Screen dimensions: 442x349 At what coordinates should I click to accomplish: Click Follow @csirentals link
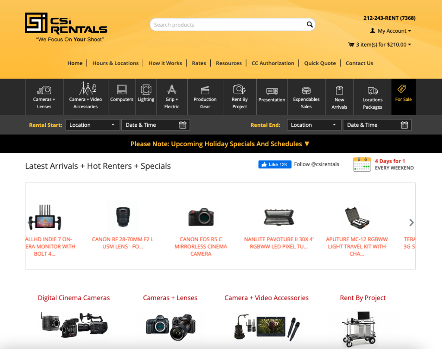click(x=316, y=164)
